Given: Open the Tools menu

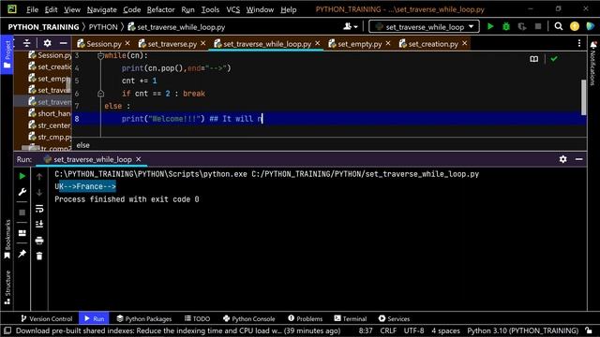Looking at the screenshot, I should [210, 9].
